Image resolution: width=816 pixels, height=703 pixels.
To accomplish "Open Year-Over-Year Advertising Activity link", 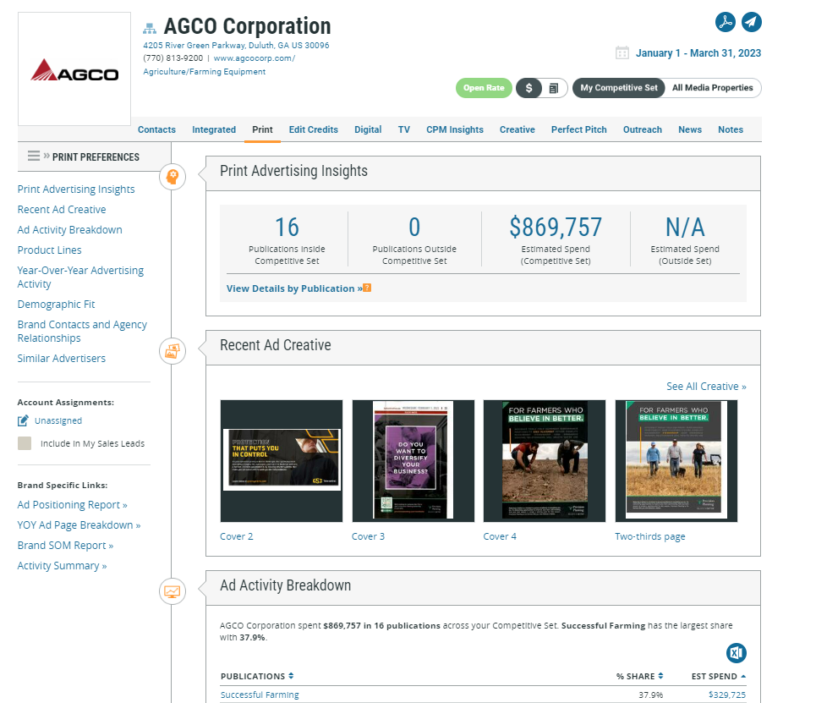I will pos(80,277).
